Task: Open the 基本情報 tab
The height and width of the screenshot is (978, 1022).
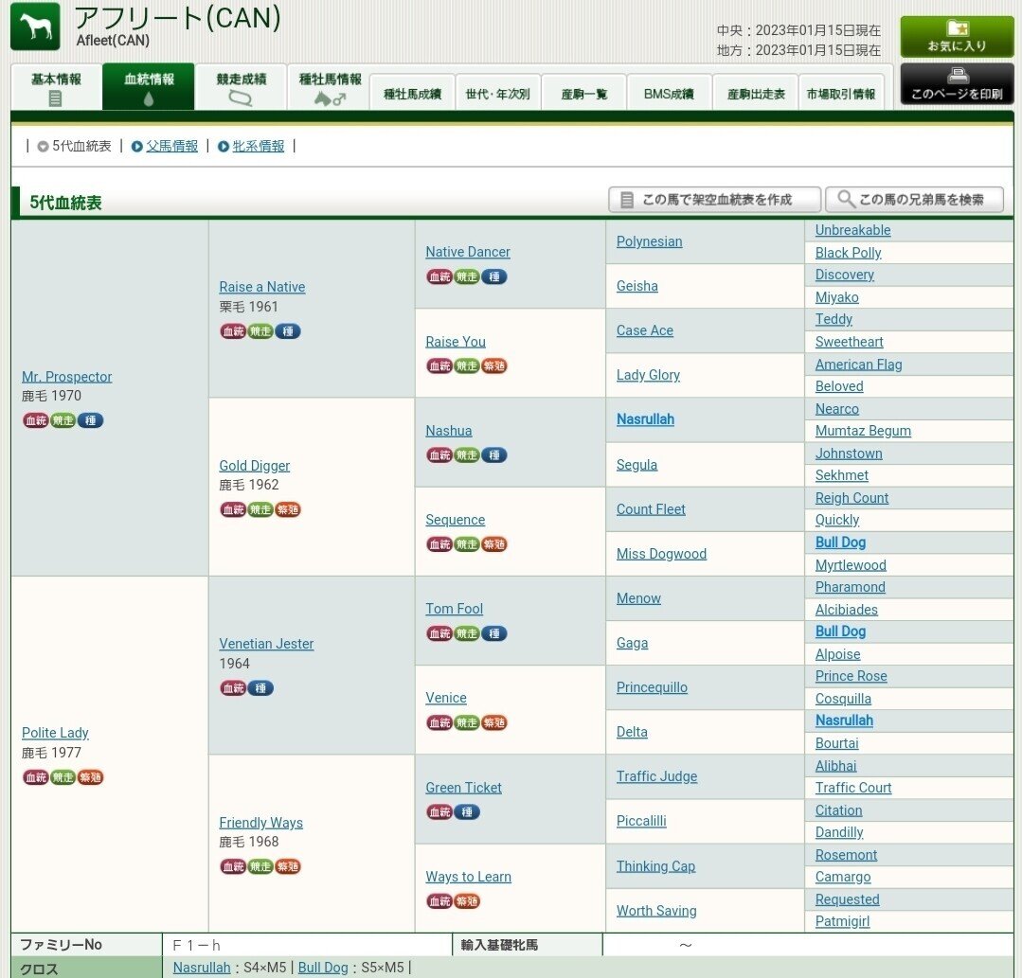Action: [x=56, y=87]
